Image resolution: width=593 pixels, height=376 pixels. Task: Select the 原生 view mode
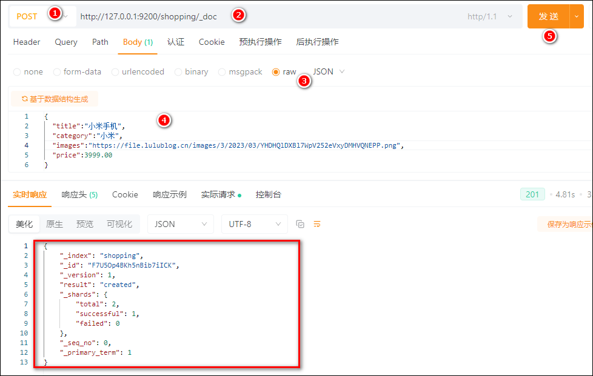[55, 224]
